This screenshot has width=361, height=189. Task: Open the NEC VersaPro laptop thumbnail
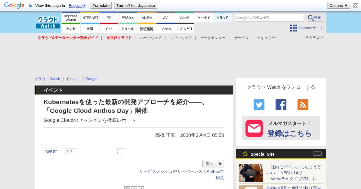[x=251, y=173]
